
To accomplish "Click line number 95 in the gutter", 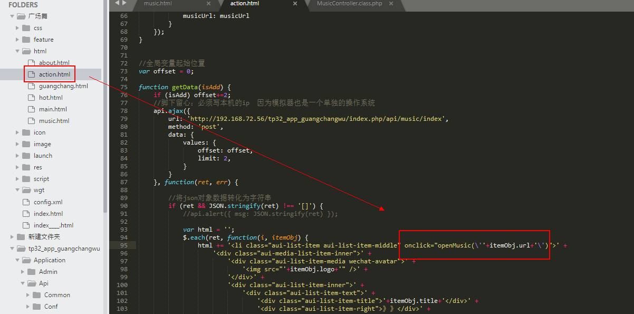I will [x=124, y=245].
